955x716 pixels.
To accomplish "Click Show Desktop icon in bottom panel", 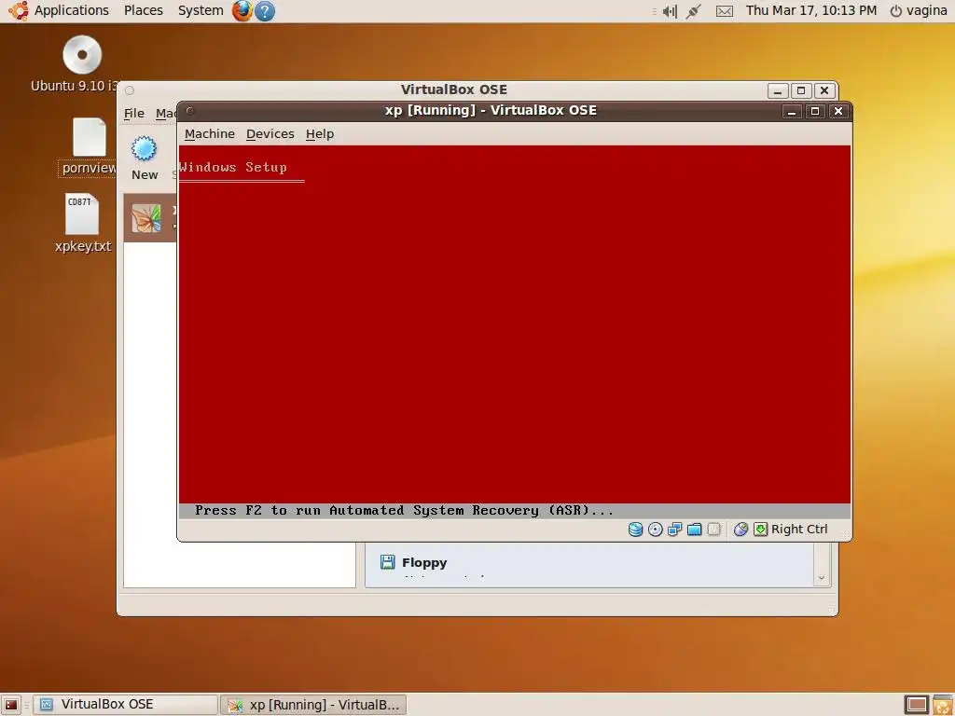I will (x=11, y=705).
